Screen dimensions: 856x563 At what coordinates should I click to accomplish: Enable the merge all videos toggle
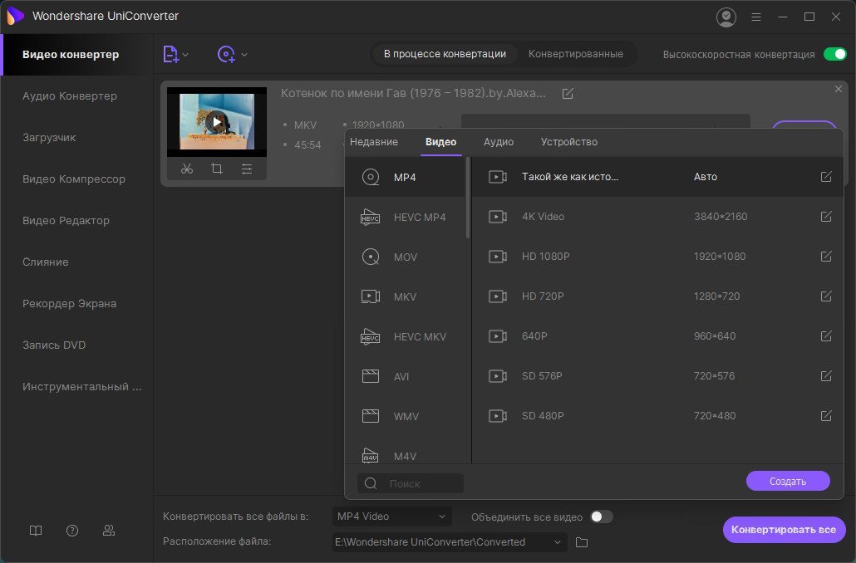[x=601, y=516]
